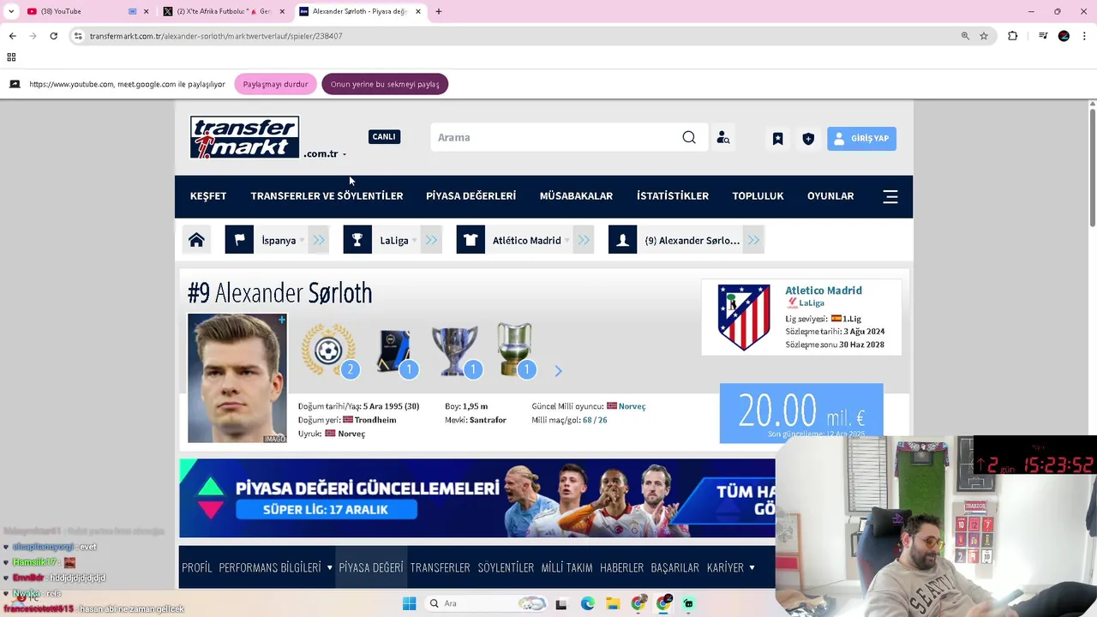
Task: Open PİYASA DEĞERLERİ menu
Action: point(471,196)
